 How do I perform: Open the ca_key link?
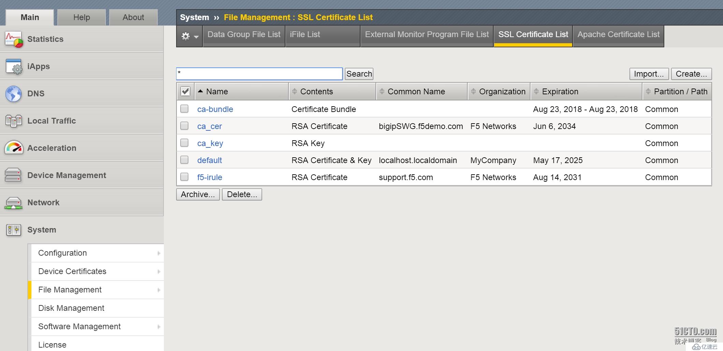click(210, 143)
